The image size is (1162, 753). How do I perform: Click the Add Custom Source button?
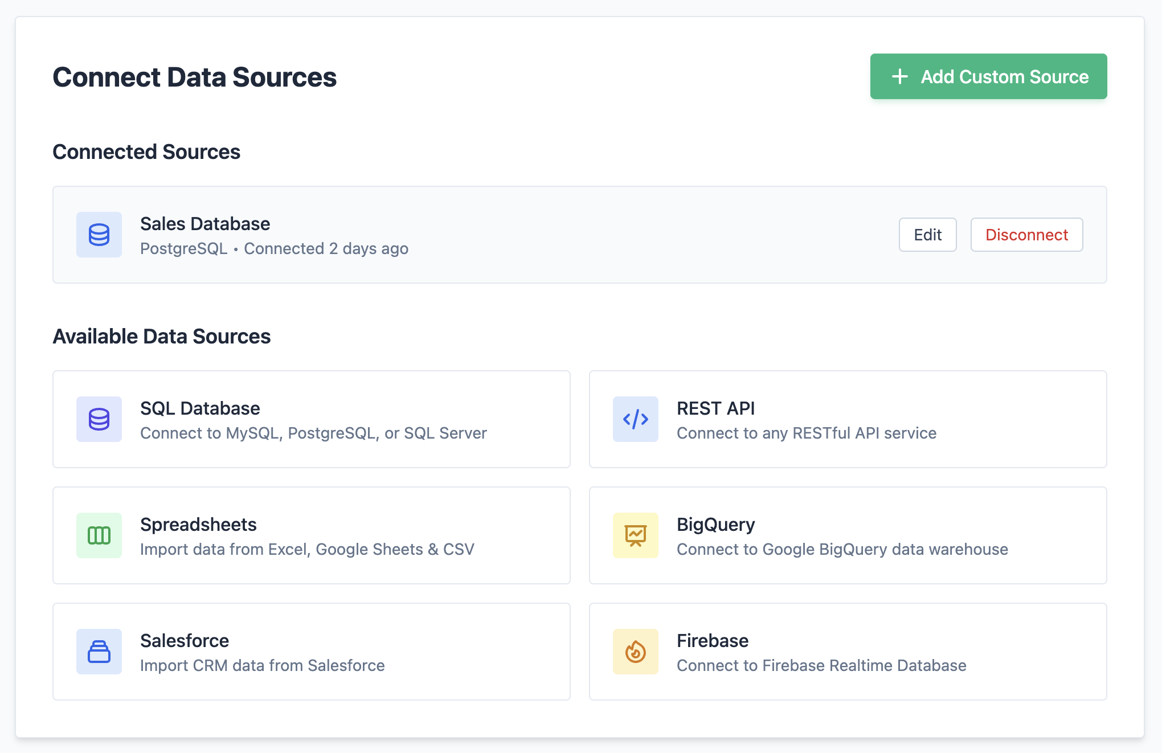click(x=988, y=76)
